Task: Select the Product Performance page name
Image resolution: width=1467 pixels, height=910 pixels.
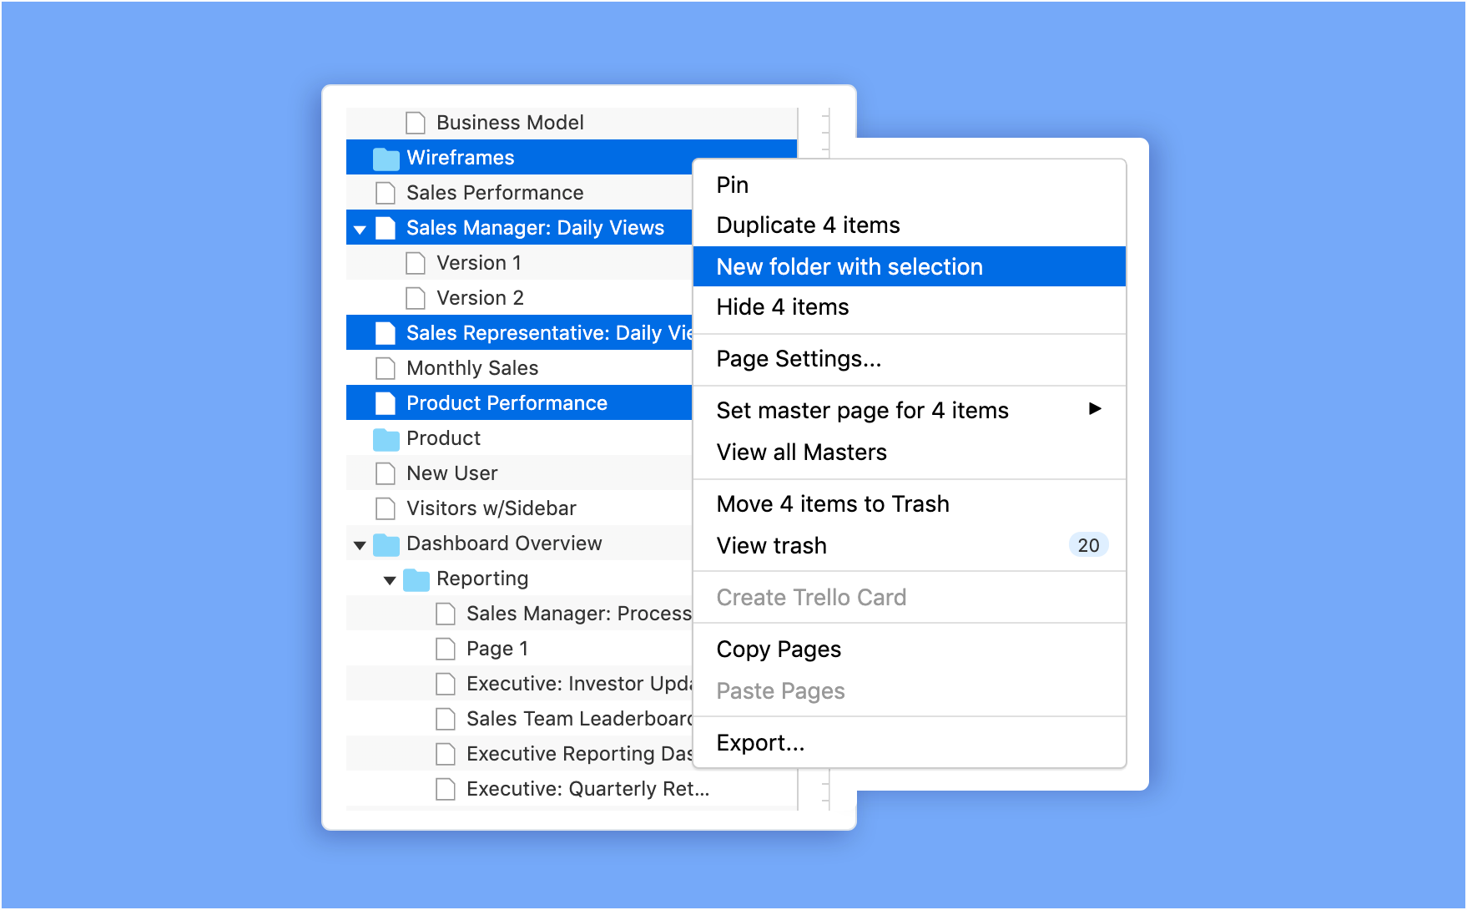Action: click(x=507, y=403)
